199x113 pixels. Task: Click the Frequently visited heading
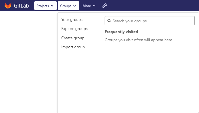121,32
